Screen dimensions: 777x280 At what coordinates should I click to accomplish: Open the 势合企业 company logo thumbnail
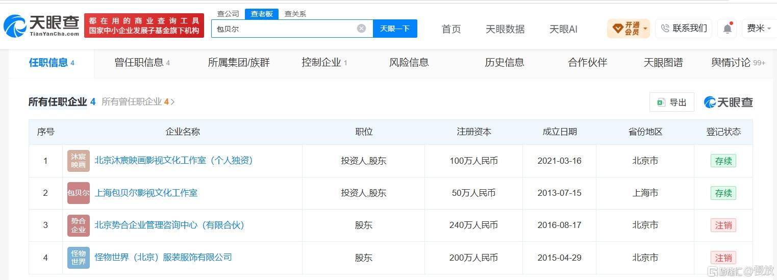pyautogui.click(x=79, y=225)
